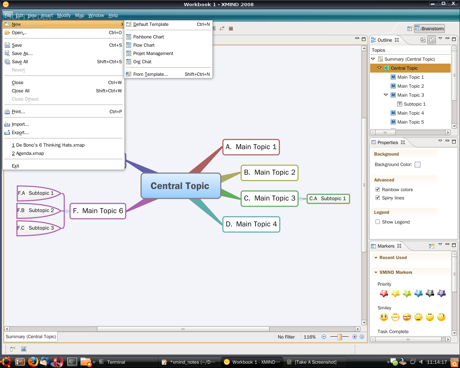This screenshot has height=368, width=460.
Task: Click the zoom in plus icon
Action: [355, 337]
